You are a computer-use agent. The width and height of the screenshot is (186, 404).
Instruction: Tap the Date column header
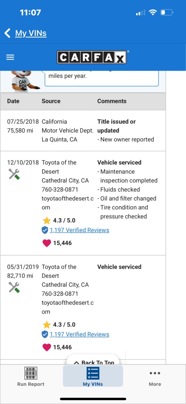coord(13,101)
